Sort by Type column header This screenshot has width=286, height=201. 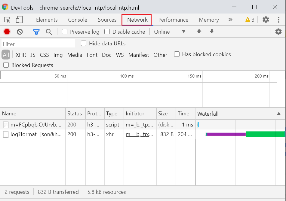point(114,114)
